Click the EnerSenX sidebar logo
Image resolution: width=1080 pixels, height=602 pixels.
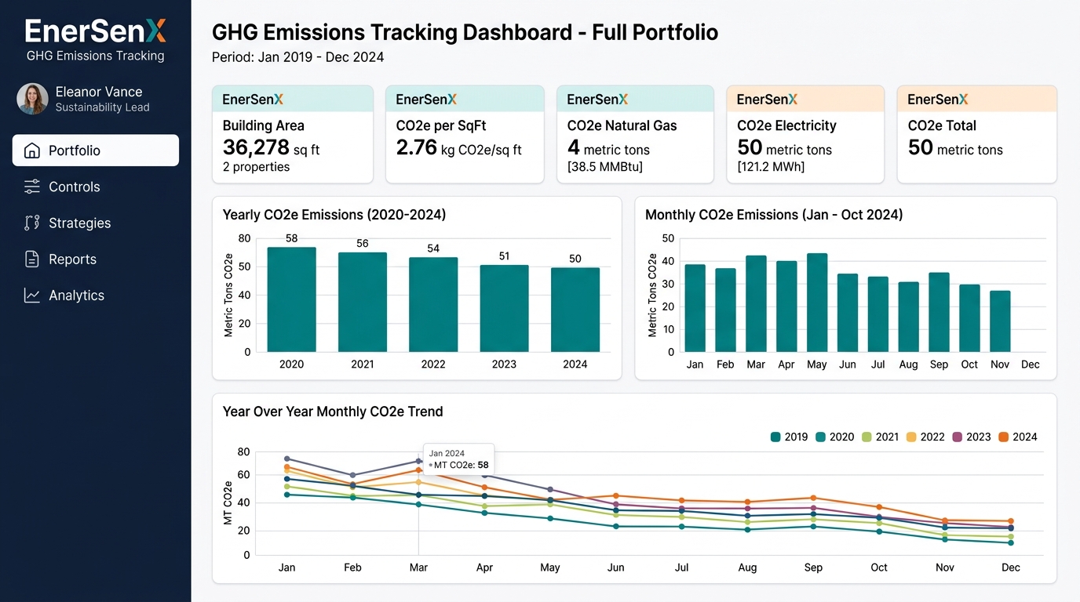pyautogui.click(x=96, y=31)
